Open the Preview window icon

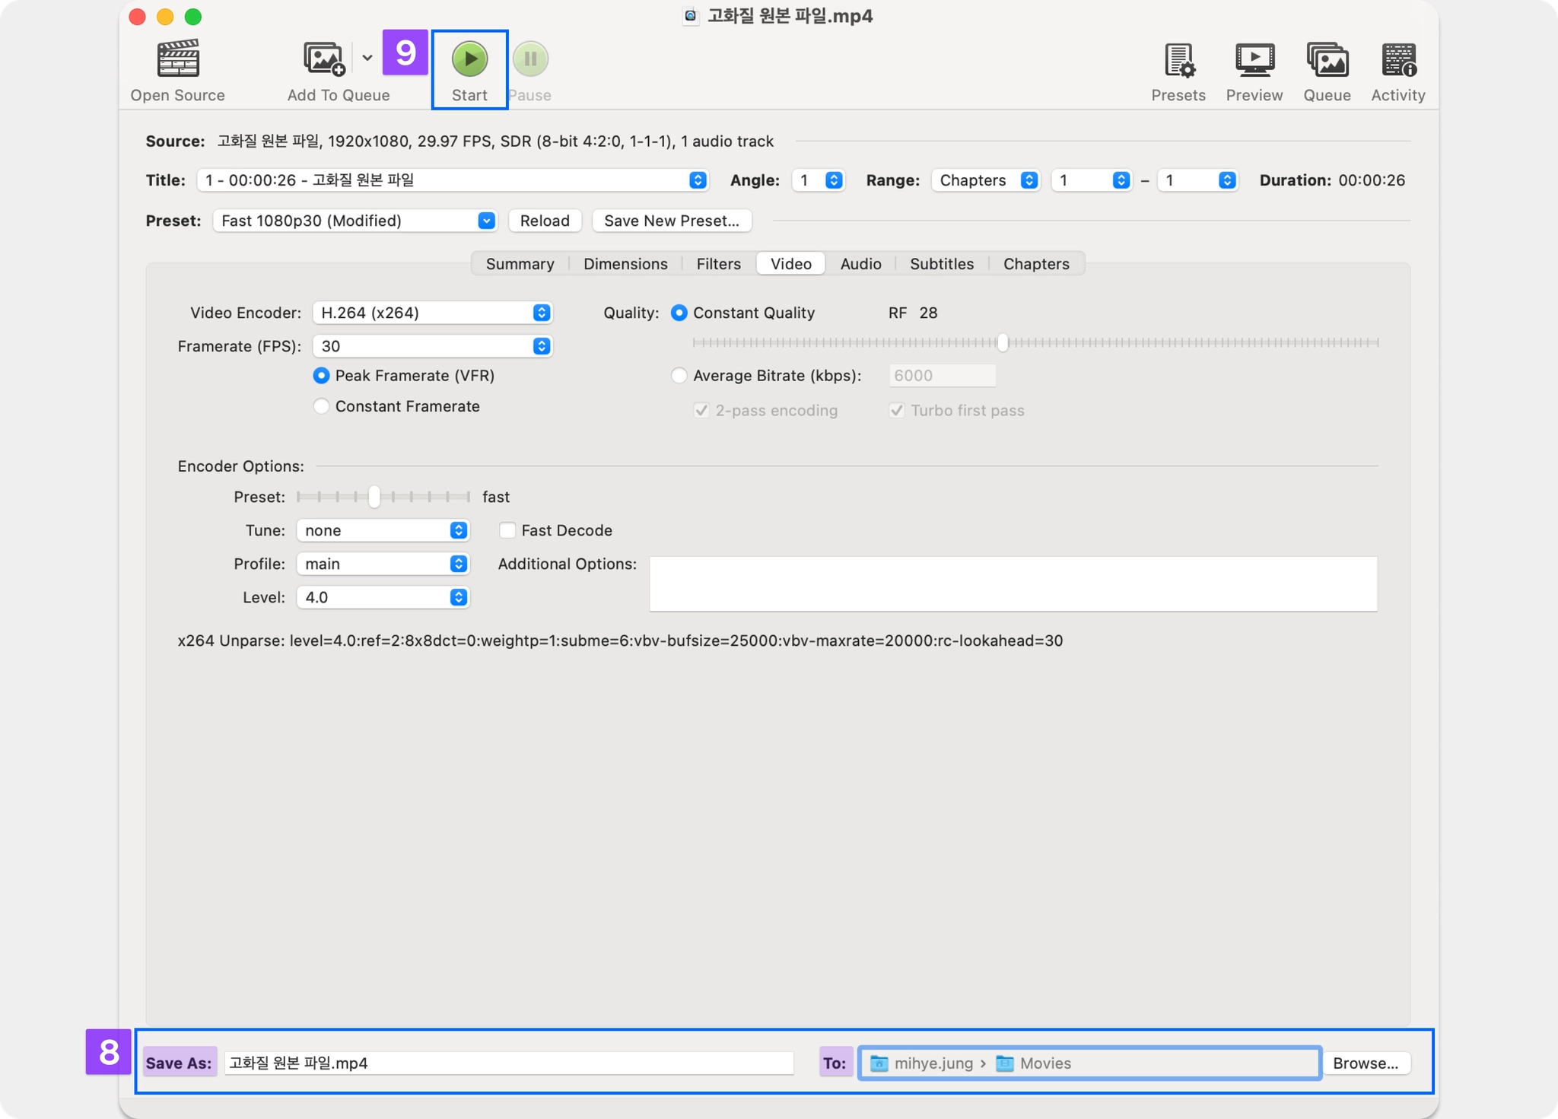coord(1254,59)
